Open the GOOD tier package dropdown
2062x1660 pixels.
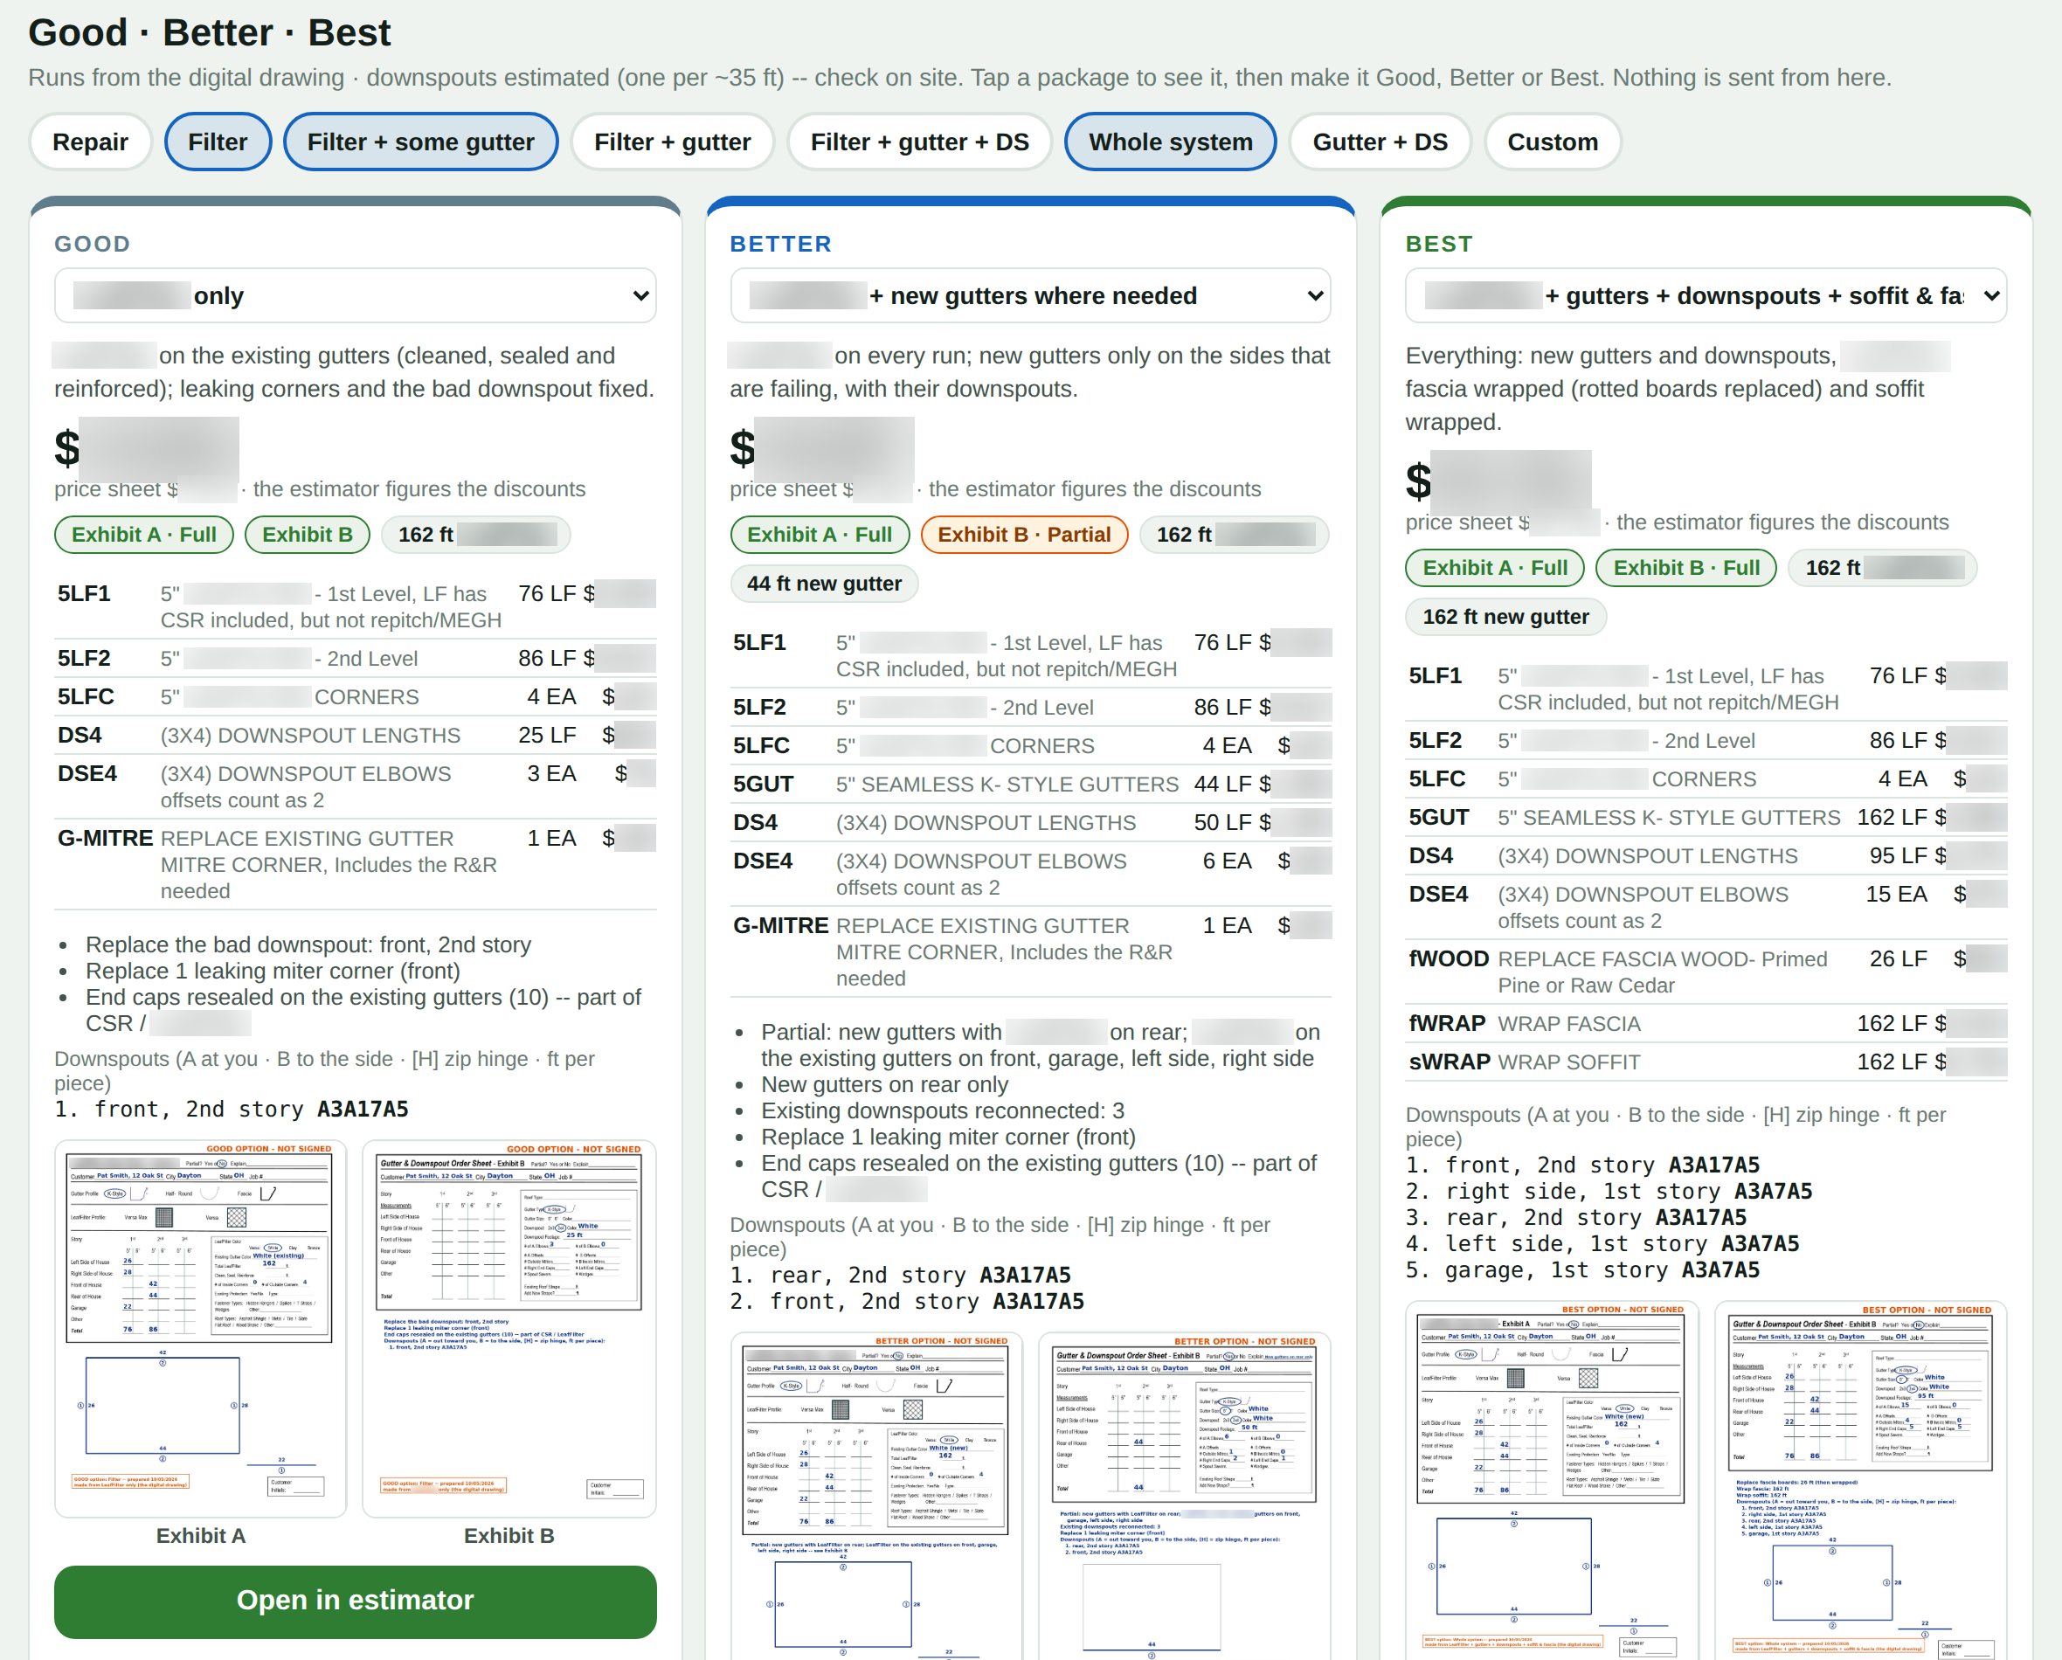click(355, 295)
